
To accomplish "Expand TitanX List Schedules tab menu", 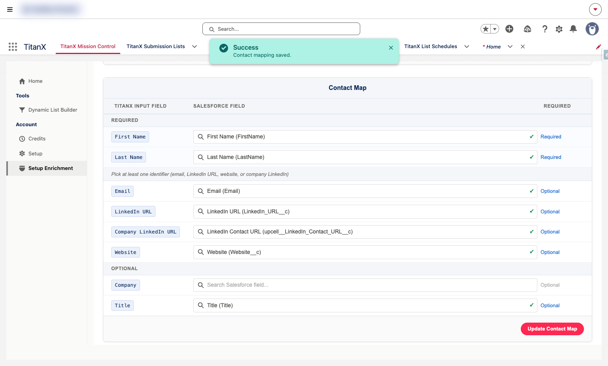I will coord(467,47).
